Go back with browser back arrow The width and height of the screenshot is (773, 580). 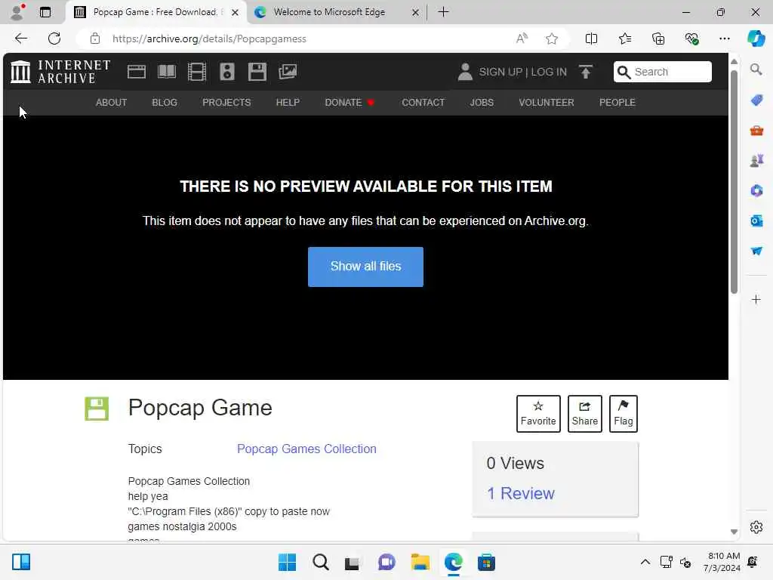[20, 39]
